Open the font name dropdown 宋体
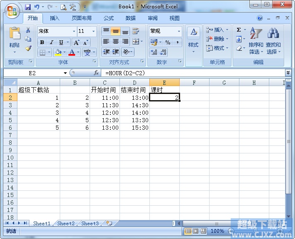This screenshot has width=295, height=239. (74, 31)
